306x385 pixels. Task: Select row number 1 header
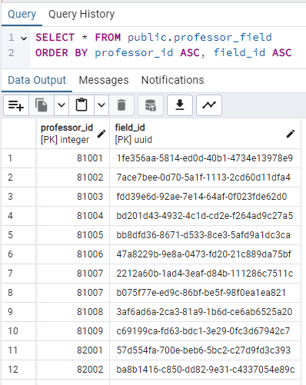click(18, 158)
